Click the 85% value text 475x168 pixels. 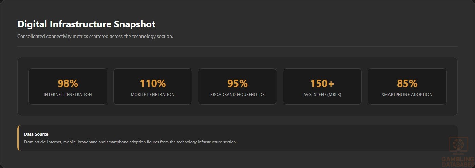pos(407,83)
